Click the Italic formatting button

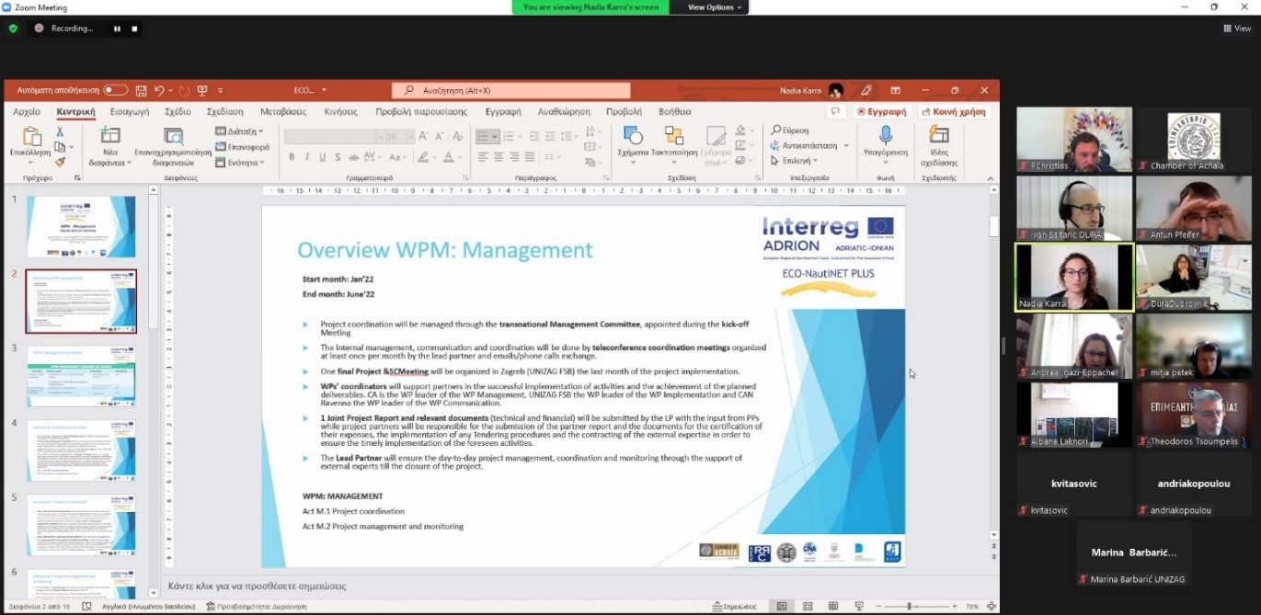point(306,157)
